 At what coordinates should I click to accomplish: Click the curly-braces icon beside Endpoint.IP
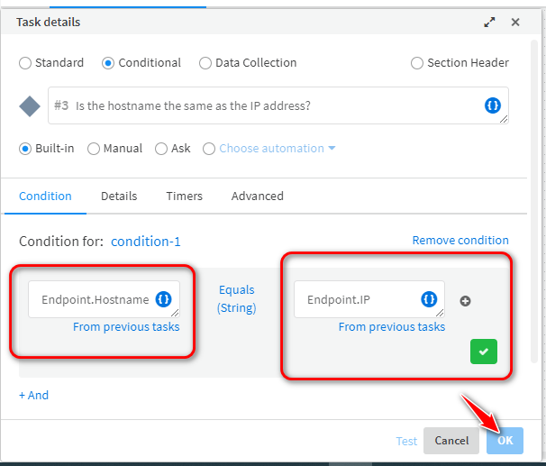click(x=429, y=299)
